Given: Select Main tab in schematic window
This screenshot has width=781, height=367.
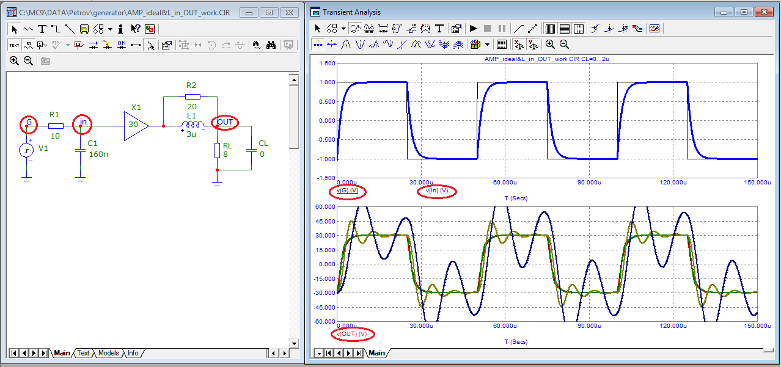Looking at the screenshot, I should click(62, 353).
